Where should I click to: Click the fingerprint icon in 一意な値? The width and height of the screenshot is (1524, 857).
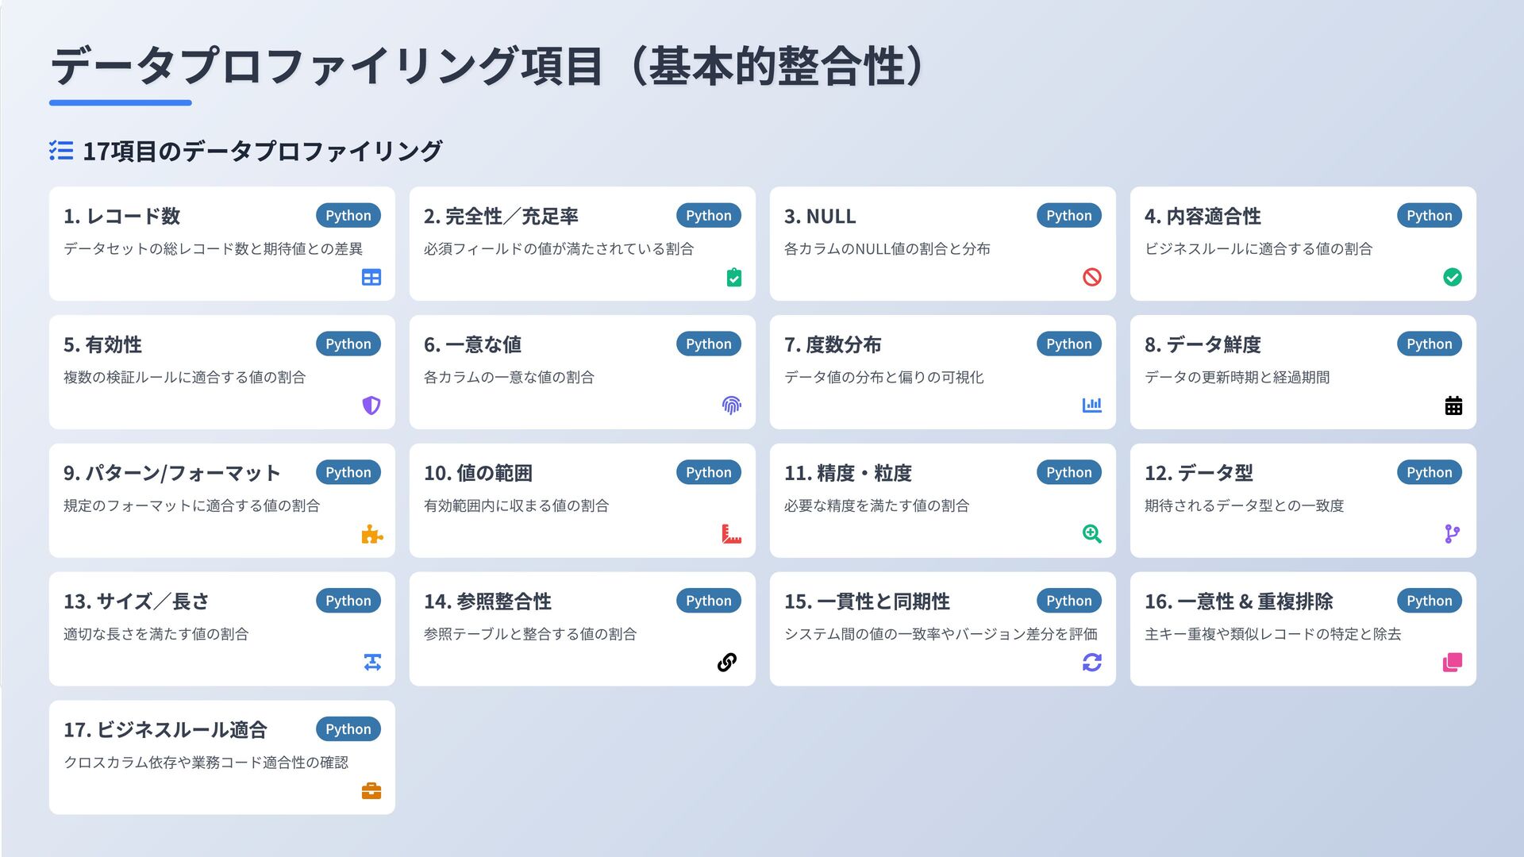point(732,405)
